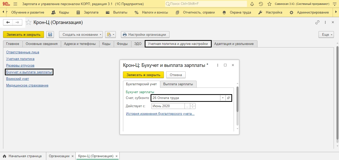Switch to the Выплата зарплаты tab

(178, 84)
